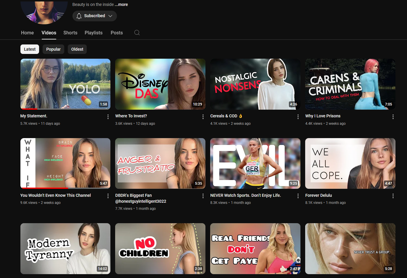Image resolution: width=407 pixels, height=278 pixels.
Task: Open options for You Wouldn't Even Know This Channel
Action: (108, 196)
